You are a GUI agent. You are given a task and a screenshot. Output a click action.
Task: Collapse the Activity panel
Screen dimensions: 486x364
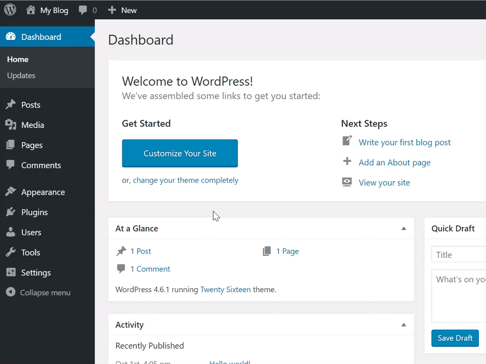(403, 325)
